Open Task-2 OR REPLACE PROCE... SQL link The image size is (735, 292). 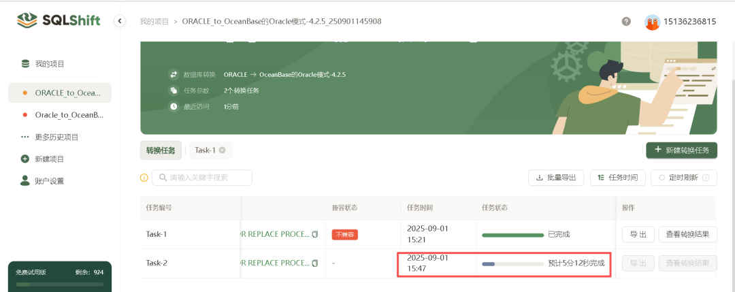point(275,263)
